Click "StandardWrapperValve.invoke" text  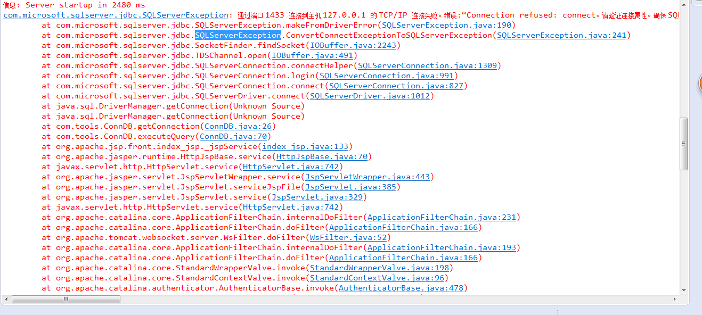(x=240, y=268)
